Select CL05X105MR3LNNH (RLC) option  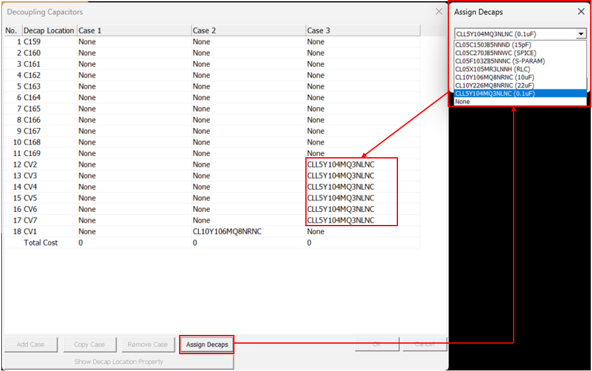[493, 69]
